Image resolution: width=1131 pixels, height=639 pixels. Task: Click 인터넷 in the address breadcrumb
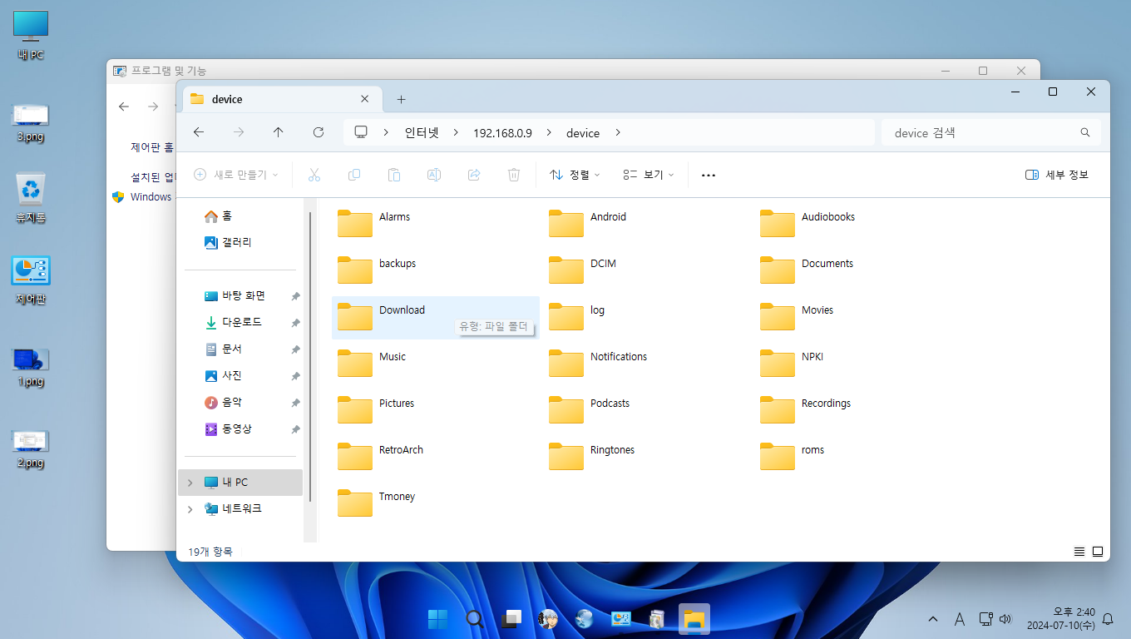pos(422,133)
